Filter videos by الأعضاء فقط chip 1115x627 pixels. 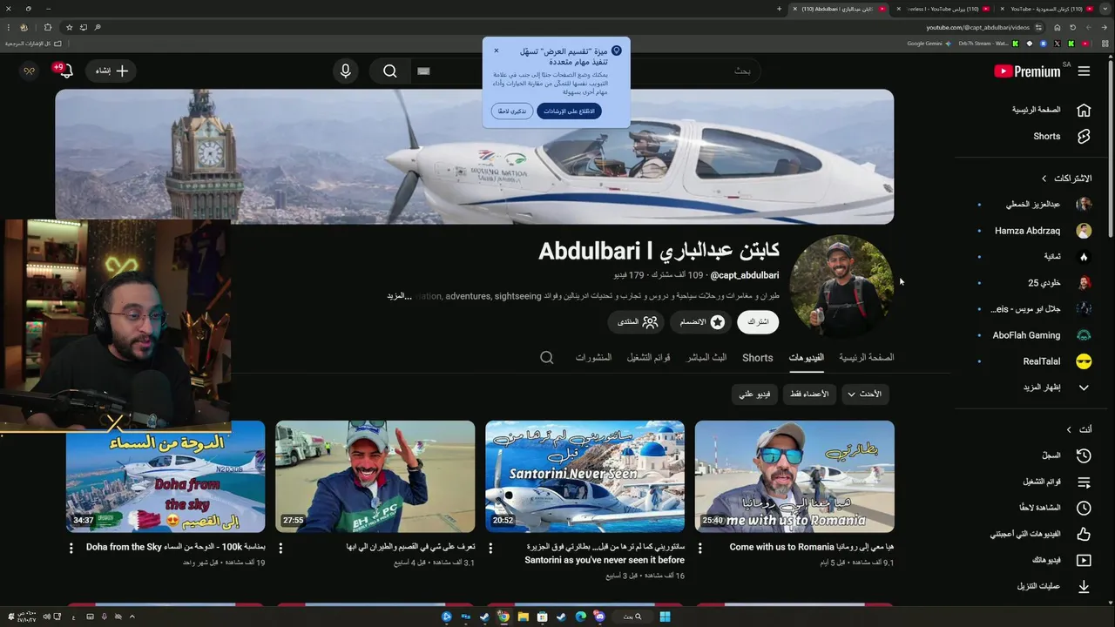[x=809, y=394]
